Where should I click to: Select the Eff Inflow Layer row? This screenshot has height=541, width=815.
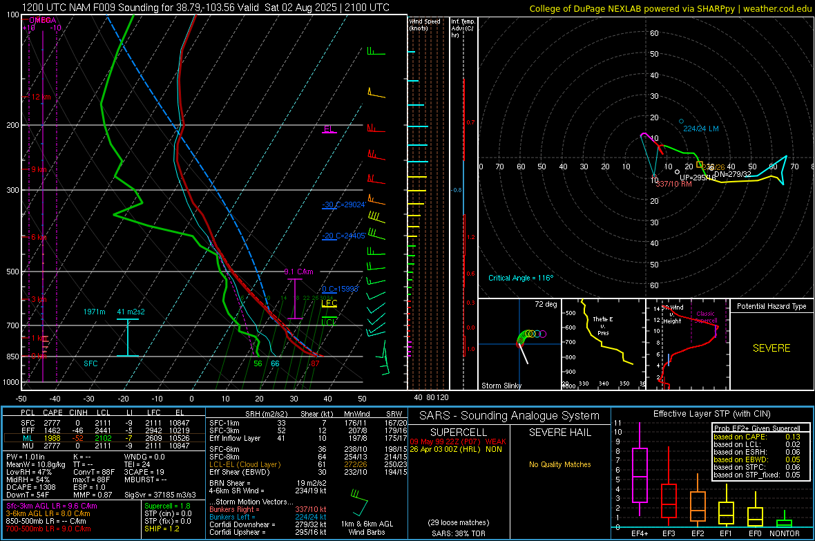click(x=308, y=438)
